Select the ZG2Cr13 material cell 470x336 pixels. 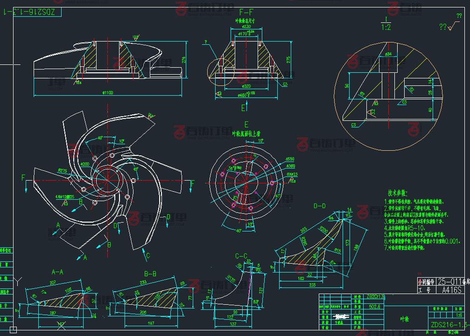(376, 296)
